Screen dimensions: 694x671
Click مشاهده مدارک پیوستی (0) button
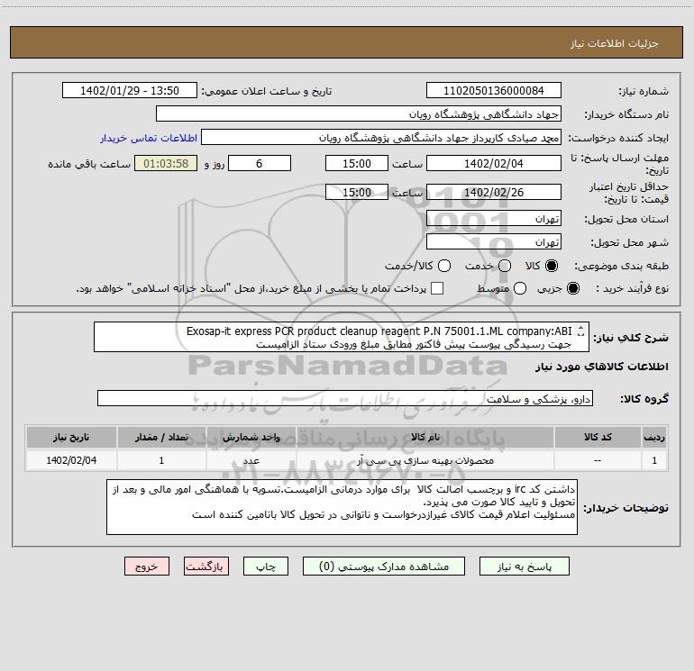[384, 567]
